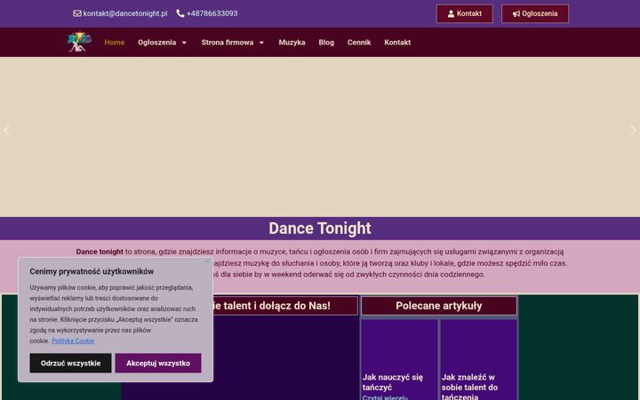This screenshot has height=400, width=640.
Task: Open Kontakt in the navigation menu
Action: point(397,43)
